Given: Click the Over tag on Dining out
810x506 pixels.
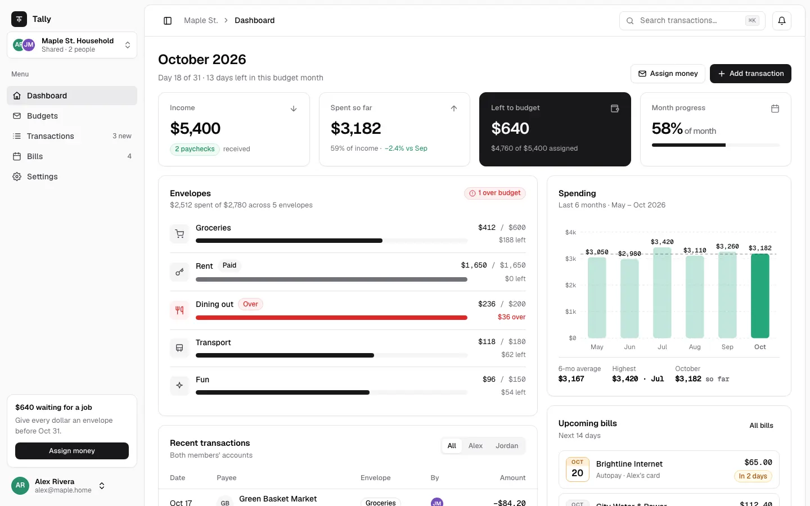Looking at the screenshot, I should [x=250, y=304].
